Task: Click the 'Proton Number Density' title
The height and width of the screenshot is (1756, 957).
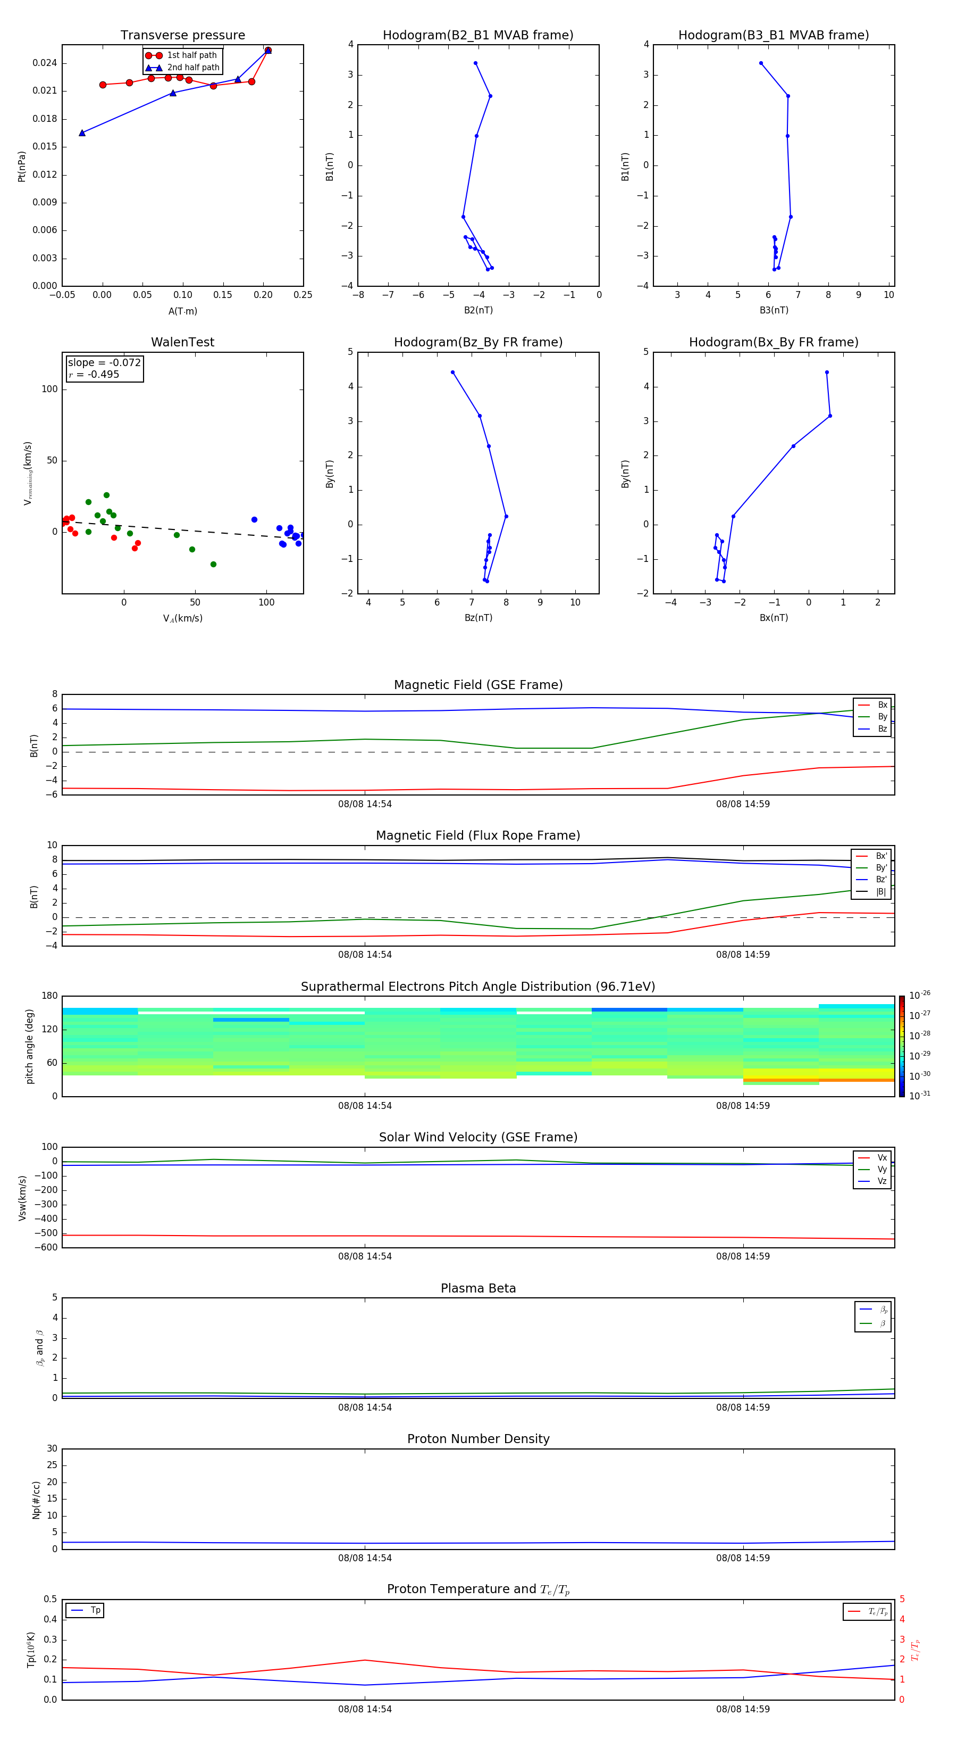Action: point(478,1439)
